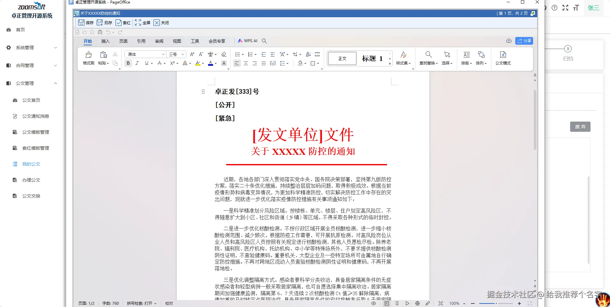Open 我的公文 in the sidebar
This screenshot has height=307, width=610.
pyautogui.click(x=31, y=164)
